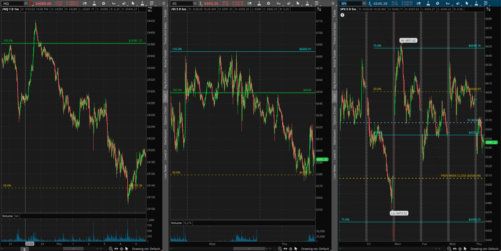The image size is (501, 251).
Task: Open the share icon in the /NQ chart toolbar
Action: coord(85,3)
